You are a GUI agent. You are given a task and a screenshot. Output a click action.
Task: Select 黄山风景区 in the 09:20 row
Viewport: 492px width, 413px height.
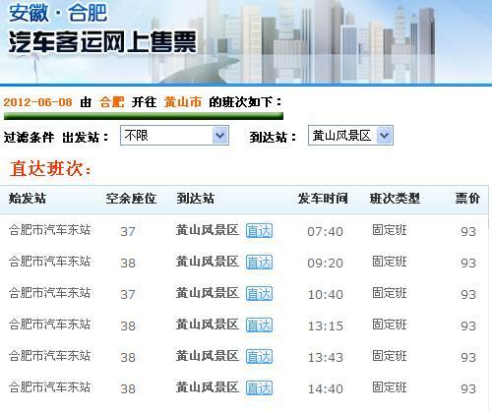click(x=208, y=262)
